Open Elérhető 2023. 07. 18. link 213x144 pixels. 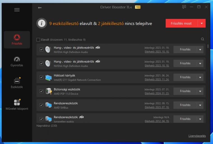click(157, 107)
